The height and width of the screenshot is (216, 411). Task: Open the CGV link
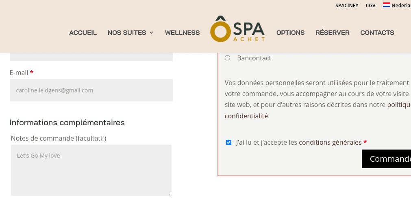point(371,6)
